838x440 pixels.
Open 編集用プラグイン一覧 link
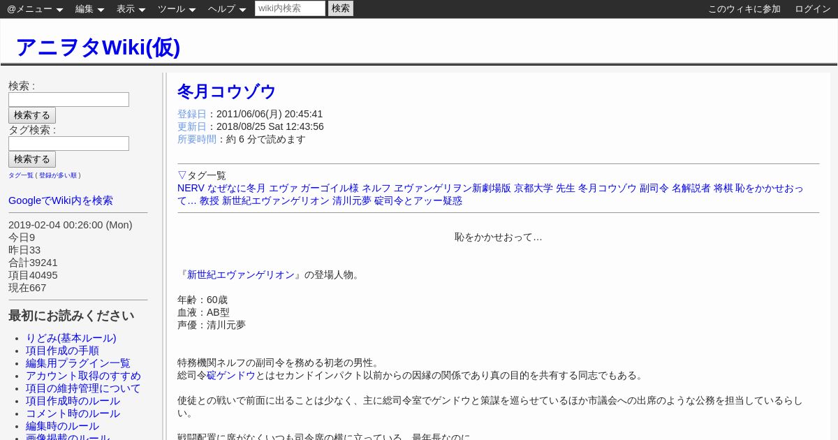pyautogui.click(x=78, y=363)
